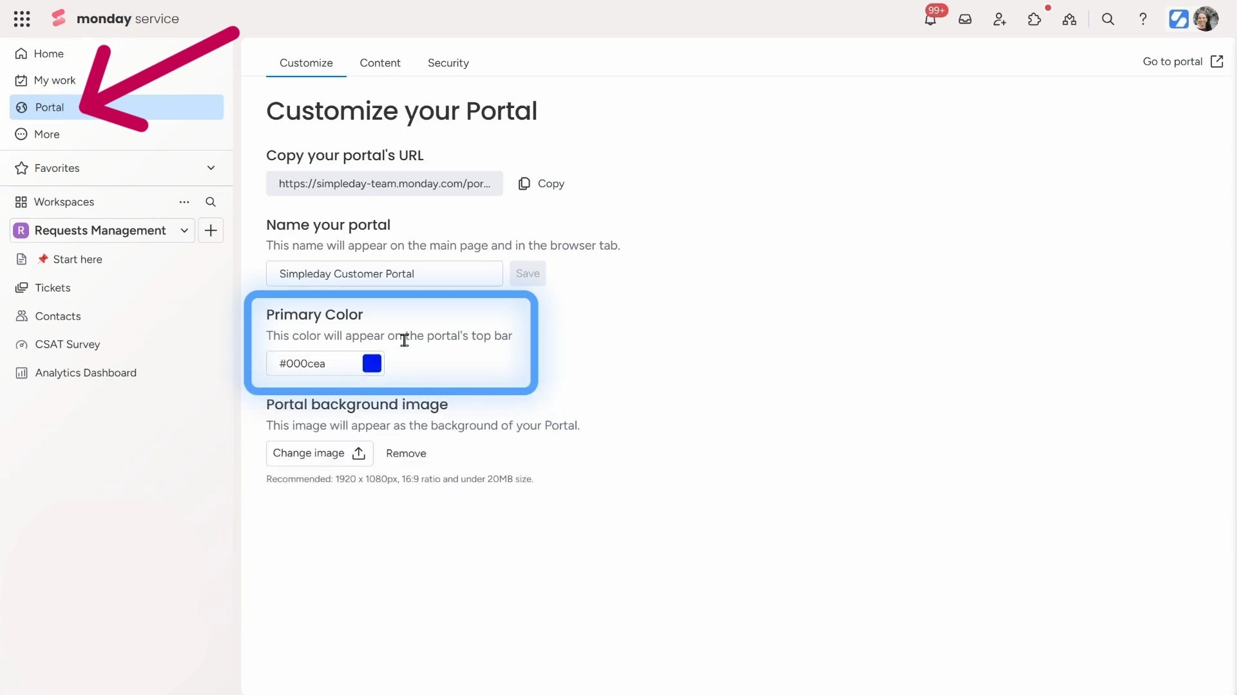Image resolution: width=1237 pixels, height=695 pixels.
Task: Open the notifications bell
Action: (930, 19)
